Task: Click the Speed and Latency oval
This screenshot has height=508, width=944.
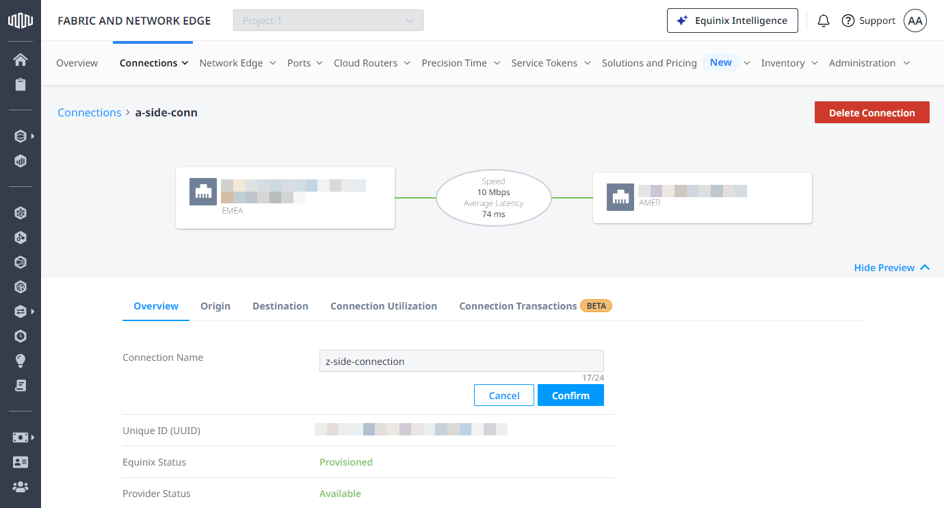Action: pyautogui.click(x=494, y=198)
